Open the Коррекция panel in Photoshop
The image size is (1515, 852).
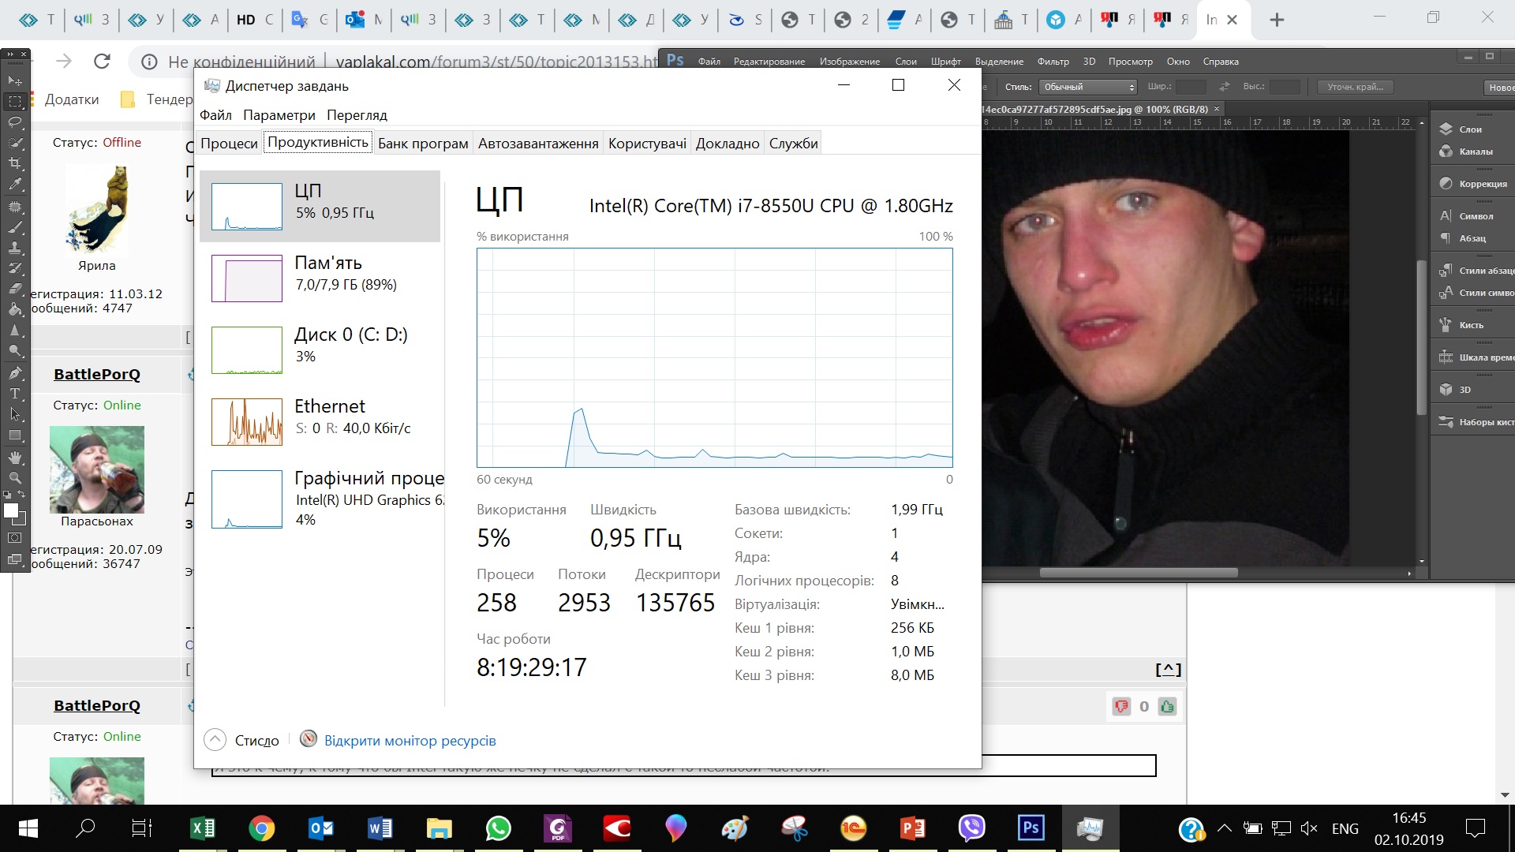[x=1472, y=184]
